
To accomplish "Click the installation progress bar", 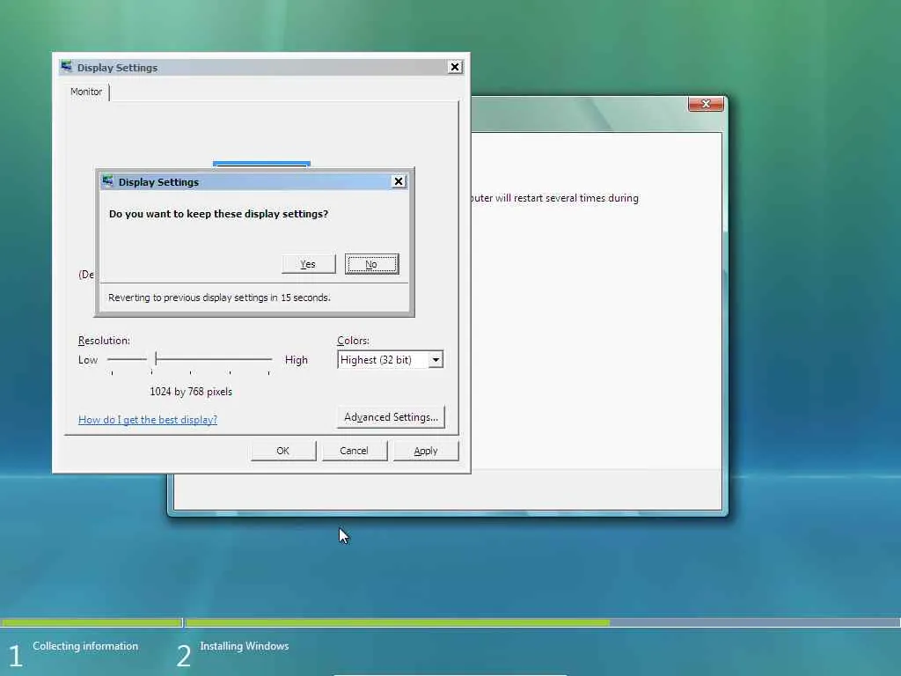I will tap(450, 622).
